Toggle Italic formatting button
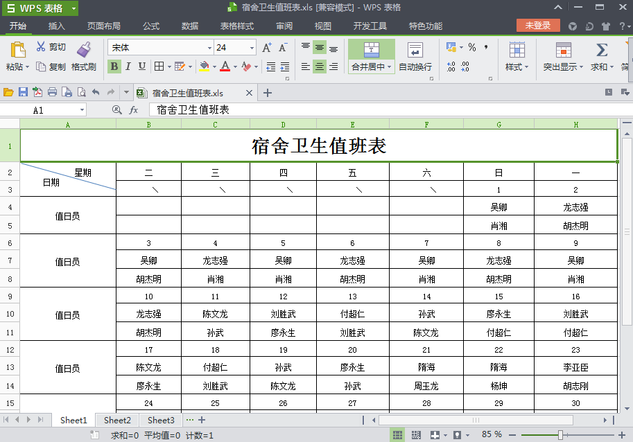 [x=128, y=66]
